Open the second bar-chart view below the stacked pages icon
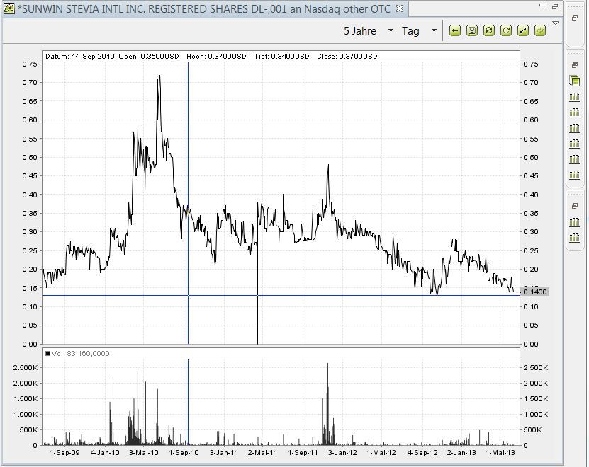The height and width of the screenshot is (467, 589). point(574,112)
